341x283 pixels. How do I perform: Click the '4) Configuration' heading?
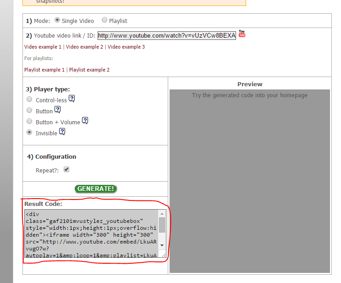click(x=51, y=157)
